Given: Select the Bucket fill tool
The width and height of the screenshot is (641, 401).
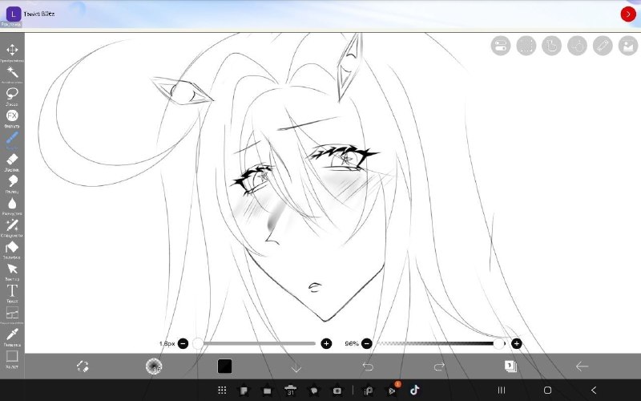Looking at the screenshot, I should [x=12, y=247].
